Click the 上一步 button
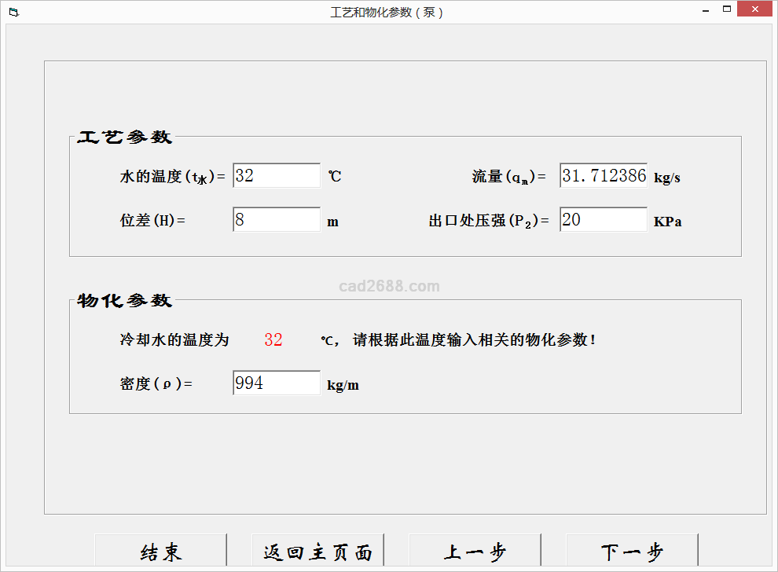Screen dimensions: 778x572 (475, 552)
